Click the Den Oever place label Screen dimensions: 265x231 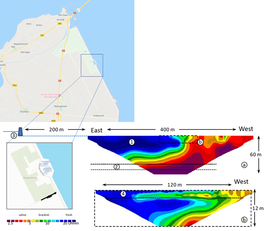click(63, 15)
